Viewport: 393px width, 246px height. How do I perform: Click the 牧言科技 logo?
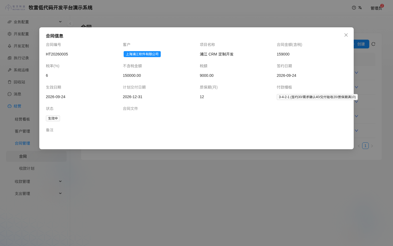pos(15,7)
